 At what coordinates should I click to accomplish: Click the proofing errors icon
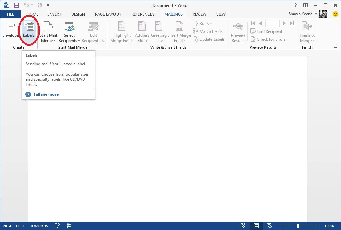(x=57, y=226)
